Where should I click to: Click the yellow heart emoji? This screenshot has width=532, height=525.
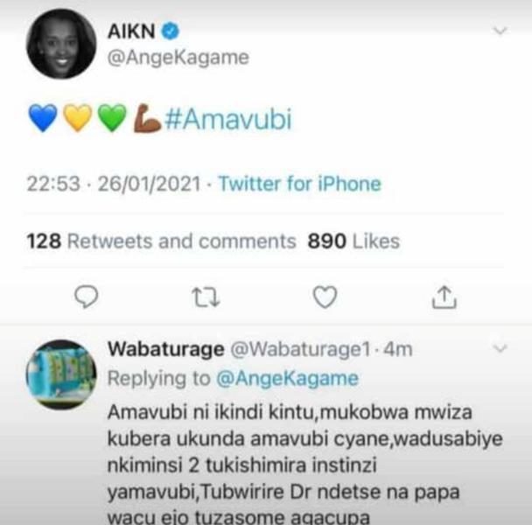[78, 118]
